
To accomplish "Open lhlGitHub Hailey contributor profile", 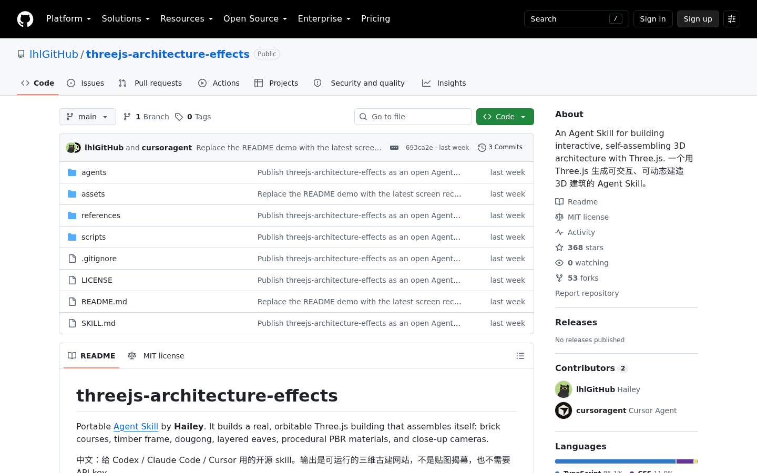I will point(608,389).
